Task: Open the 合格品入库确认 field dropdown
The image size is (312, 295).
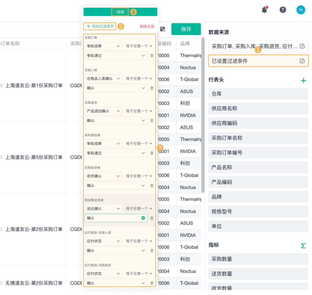Action: pyautogui.click(x=103, y=79)
